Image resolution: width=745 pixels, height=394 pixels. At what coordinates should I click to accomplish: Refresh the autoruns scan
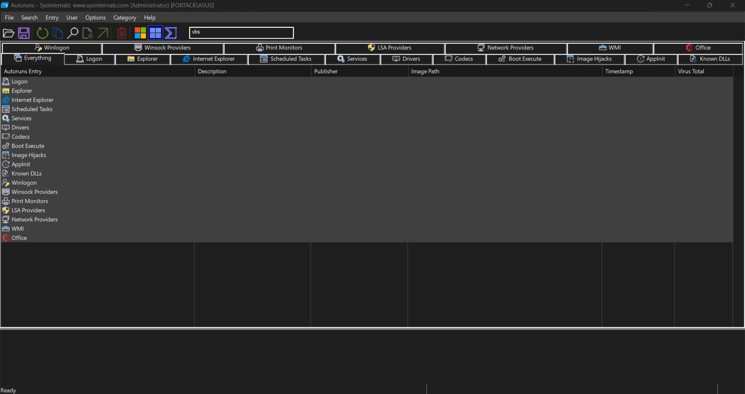coord(42,33)
